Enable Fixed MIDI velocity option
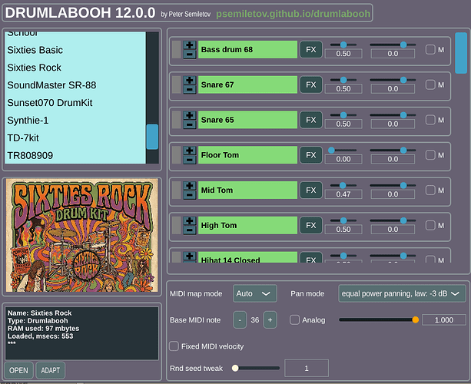The width and height of the screenshot is (471, 384). [x=174, y=346]
